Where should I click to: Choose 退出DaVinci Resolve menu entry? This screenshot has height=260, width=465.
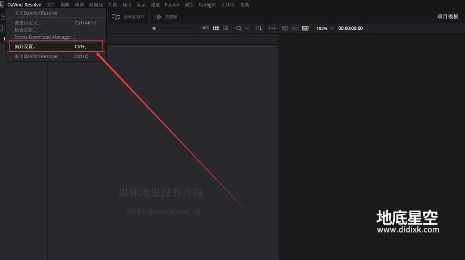56,56
